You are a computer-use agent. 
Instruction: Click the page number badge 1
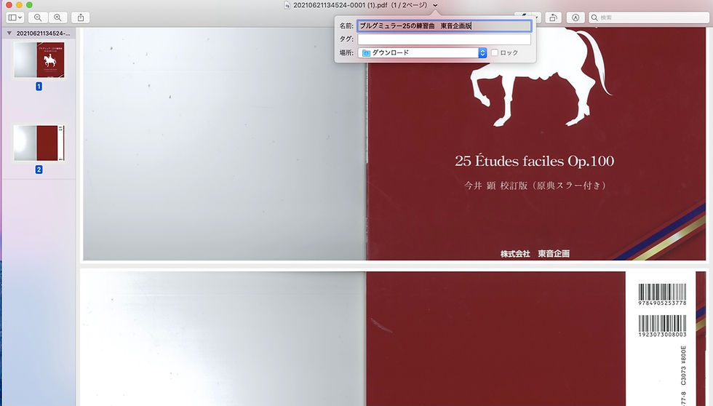coord(39,87)
